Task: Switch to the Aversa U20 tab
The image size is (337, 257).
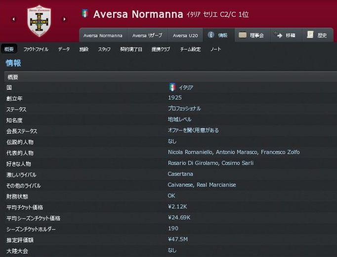Action: pyautogui.click(x=185, y=36)
